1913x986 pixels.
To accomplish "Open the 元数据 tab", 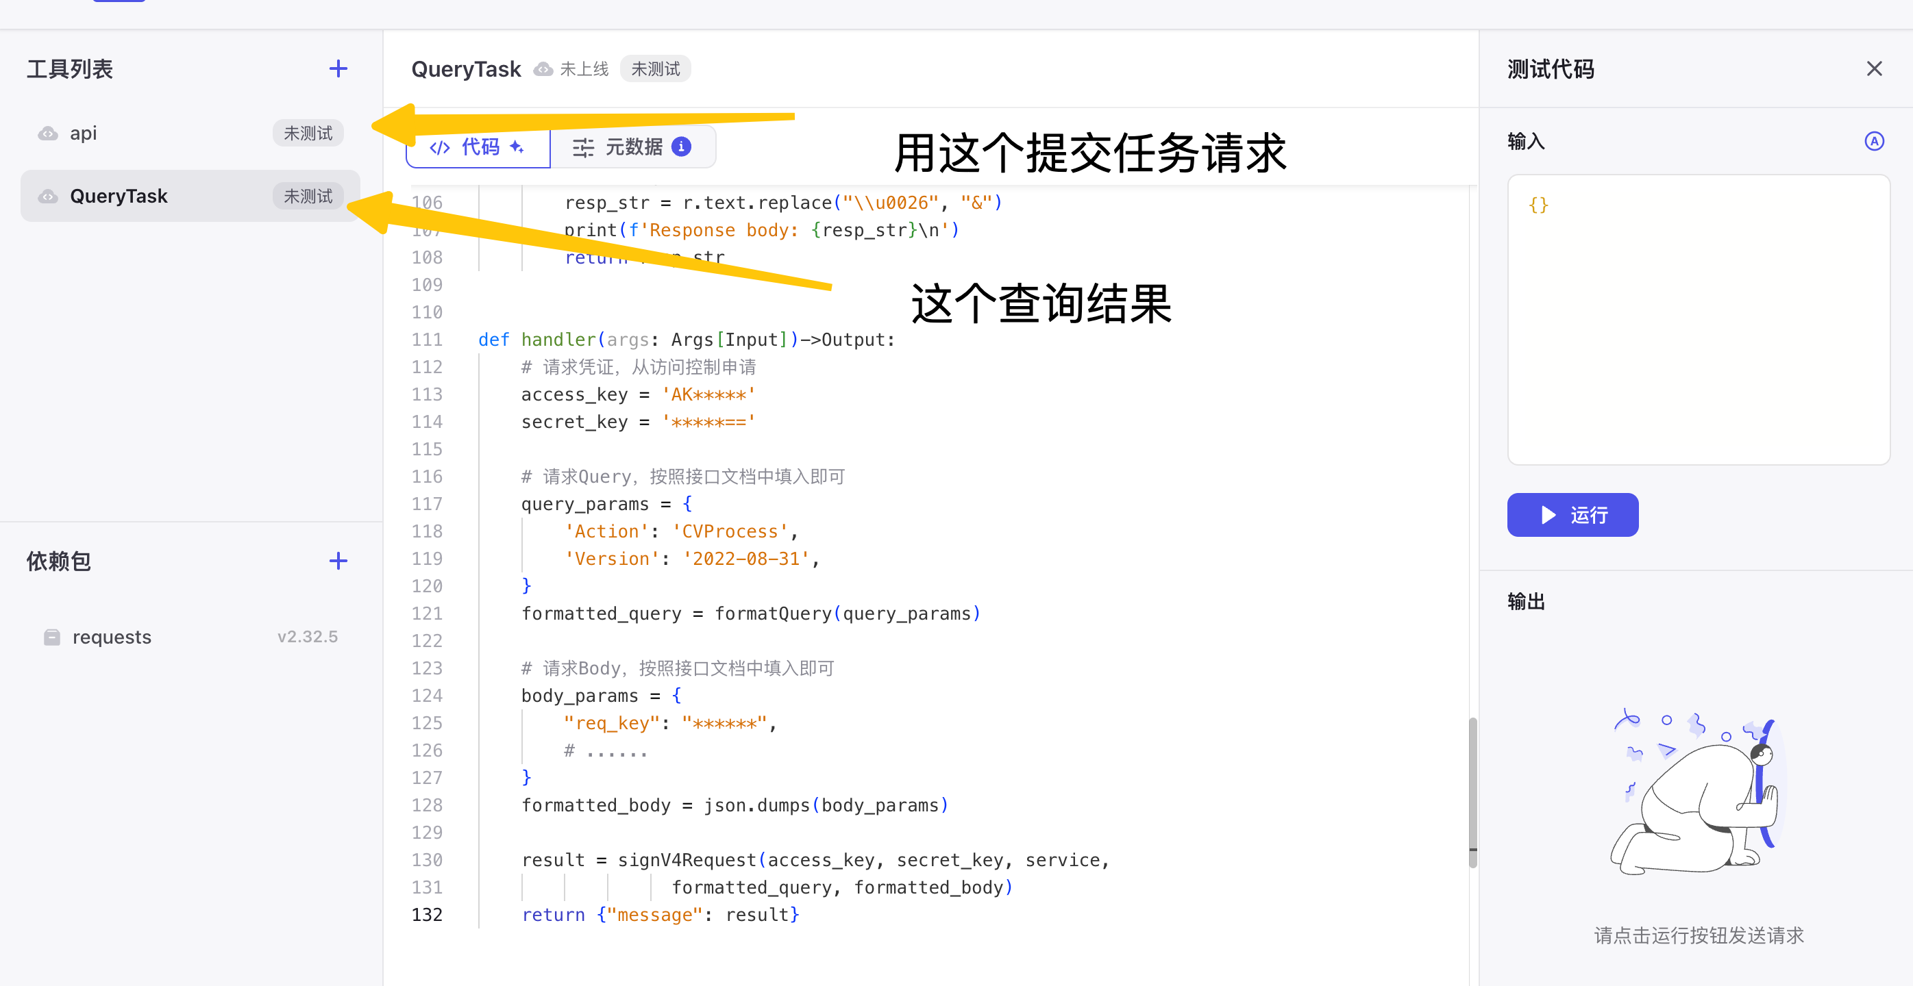I will pyautogui.click(x=631, y=147).
